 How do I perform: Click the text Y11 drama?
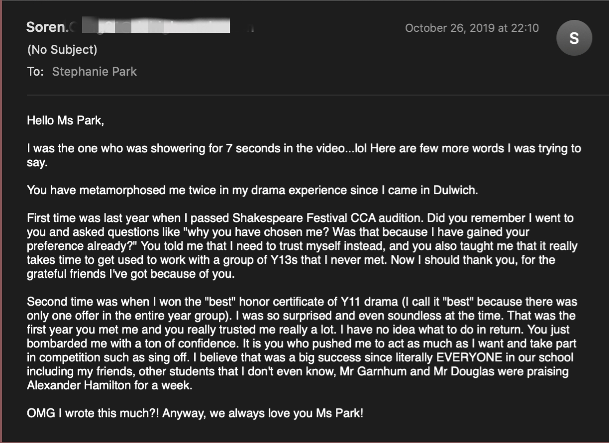point(306,302)
